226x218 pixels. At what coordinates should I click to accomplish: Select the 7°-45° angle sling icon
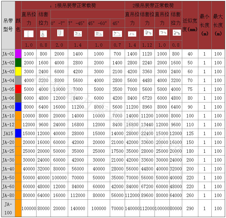(x=78, y=34)
